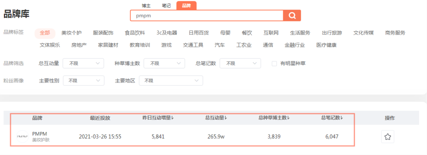Filter by 出行旅游 tag
427x155 pixels.
click(332, 33)
